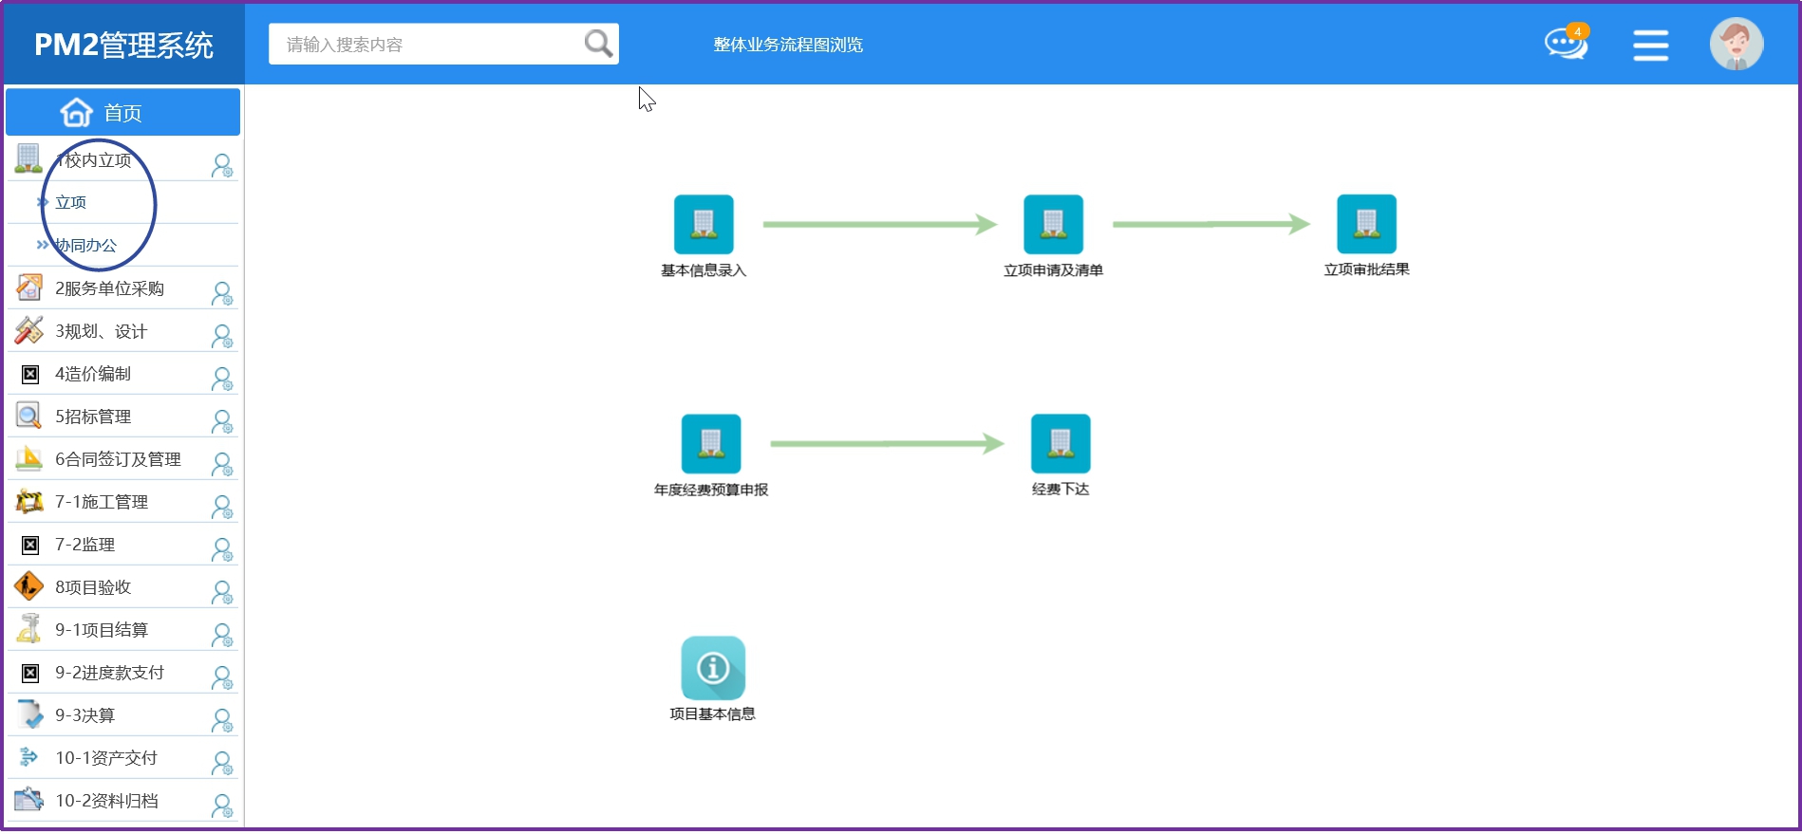The height and width of the screenshot is (834, 1802).
Task: Click the user avatar in header
Action: tap(1736, 45)
